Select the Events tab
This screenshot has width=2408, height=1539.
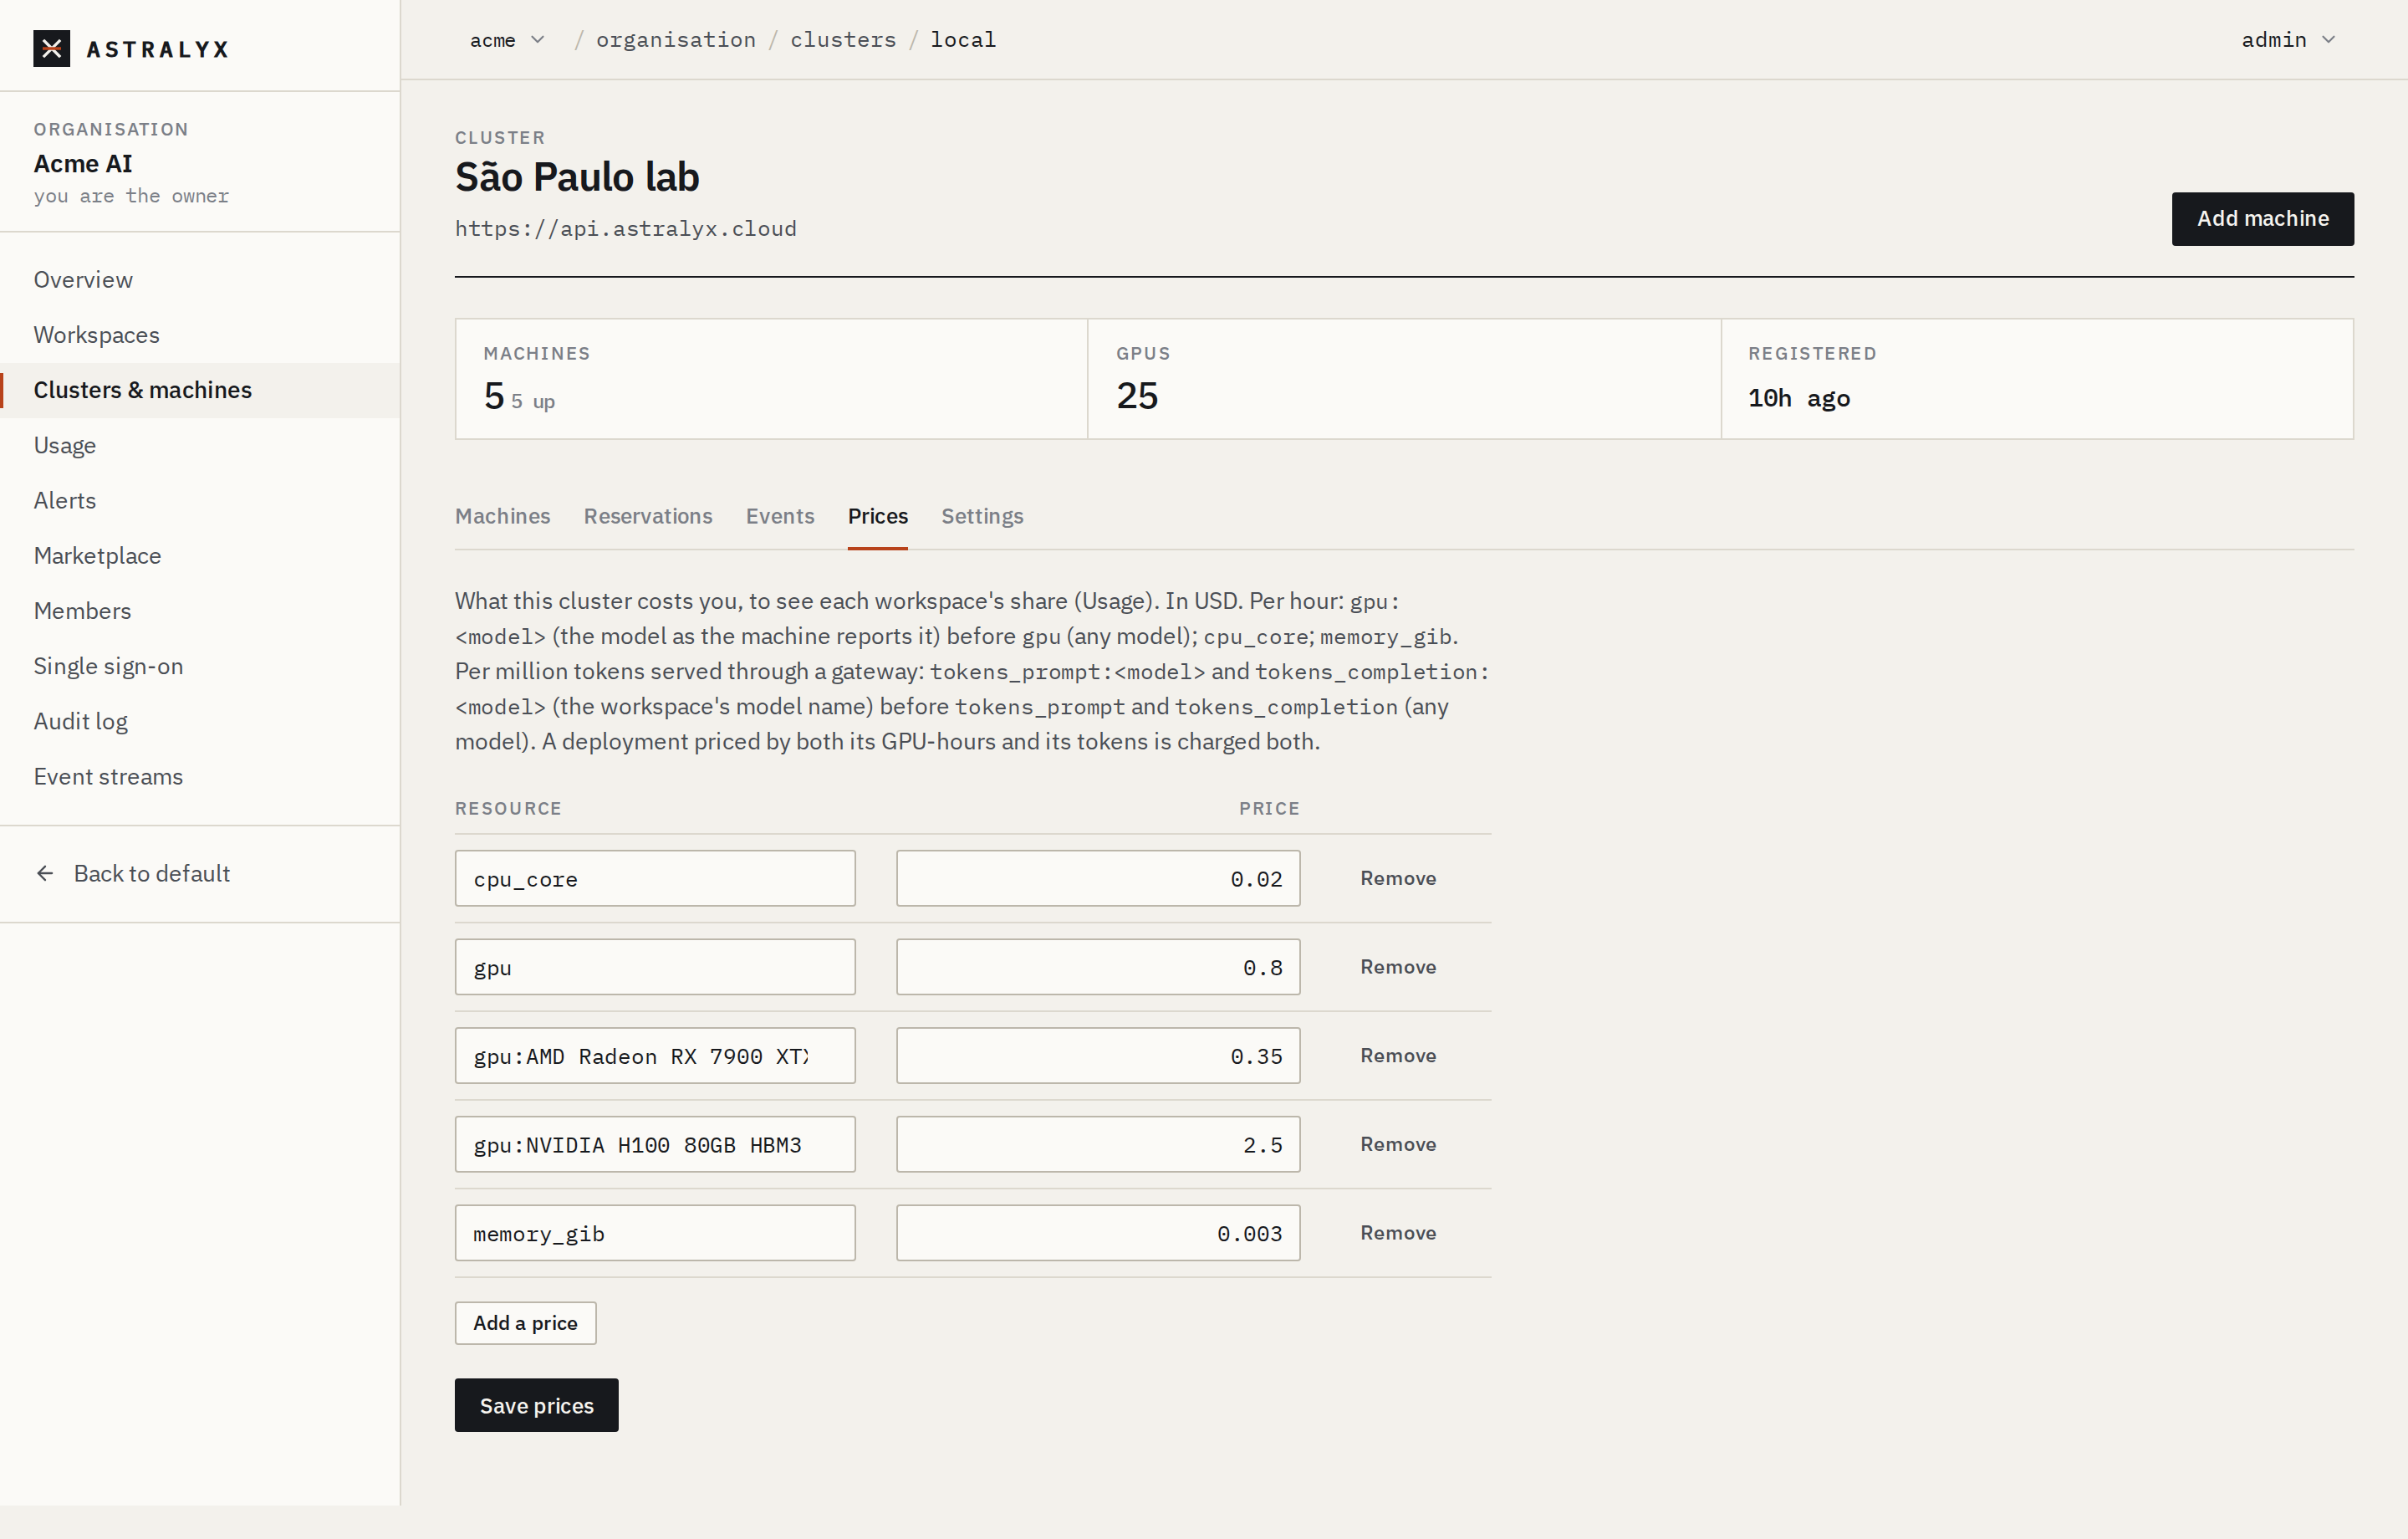(x=780, y=516)
